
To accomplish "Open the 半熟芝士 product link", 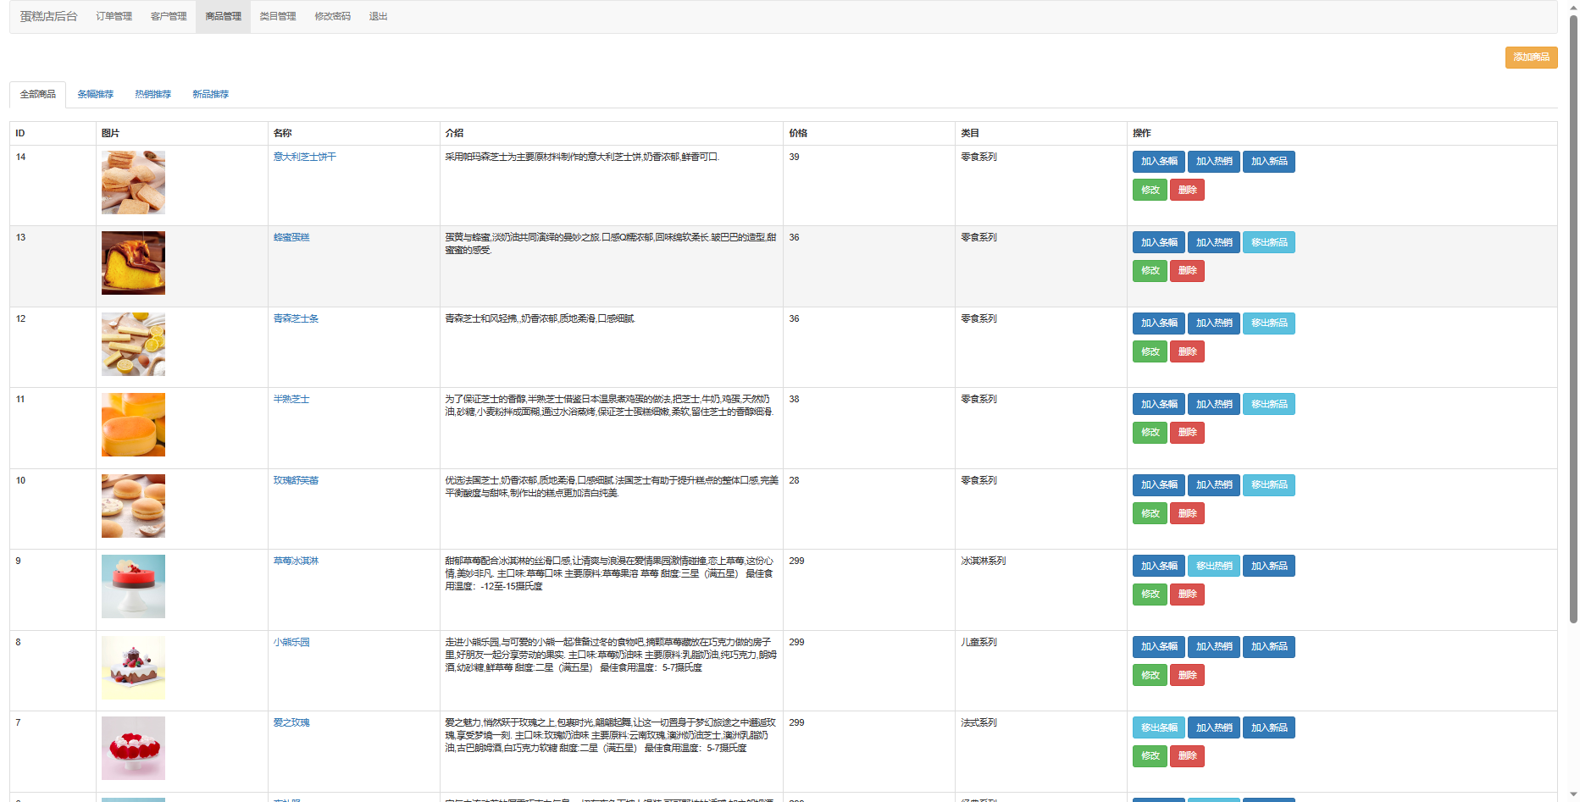I will point(291,399).
